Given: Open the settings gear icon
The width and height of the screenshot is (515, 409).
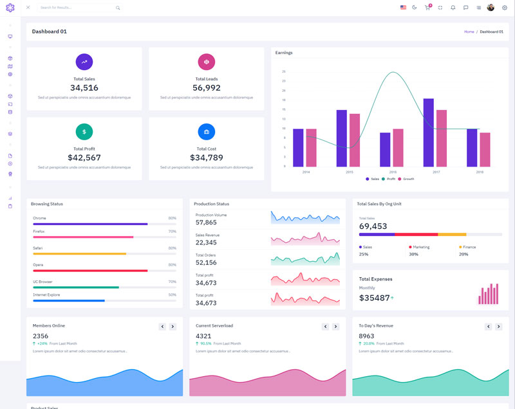Looking at the screenshot, I should pyautogui.click(x=505, y=8).
